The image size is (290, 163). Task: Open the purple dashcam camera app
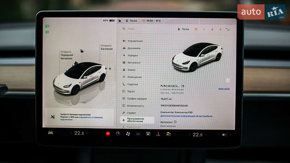tap(118, 134)
